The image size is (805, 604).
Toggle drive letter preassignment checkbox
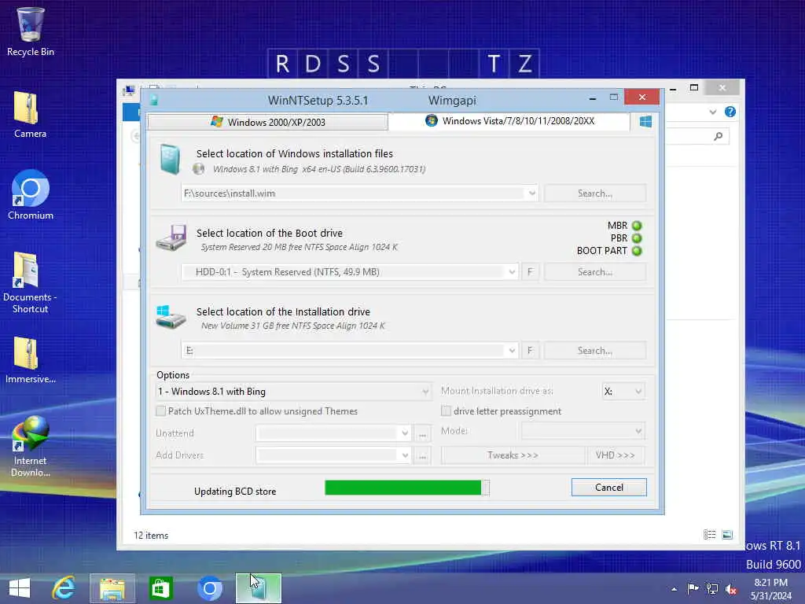pos(447,411)
